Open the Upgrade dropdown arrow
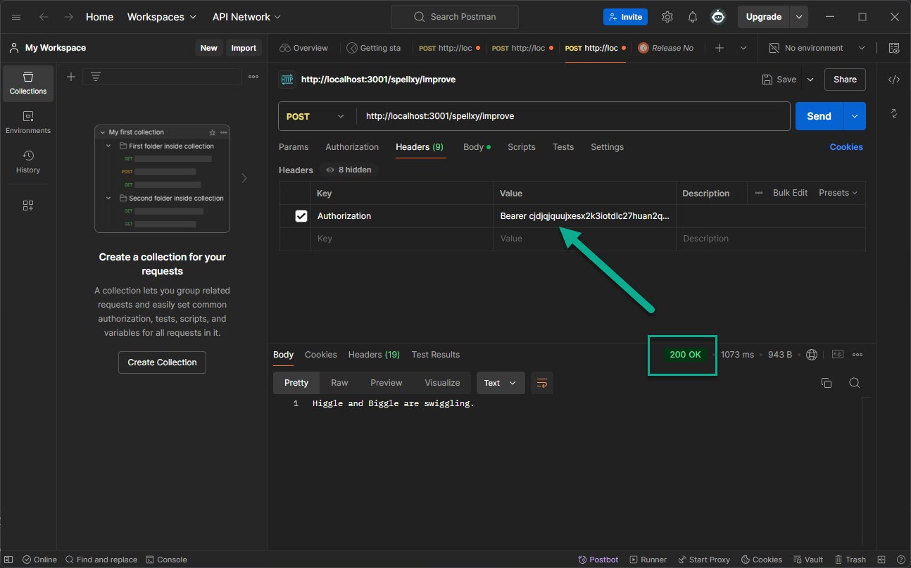 pyautogui.click(x=798, y=17)
